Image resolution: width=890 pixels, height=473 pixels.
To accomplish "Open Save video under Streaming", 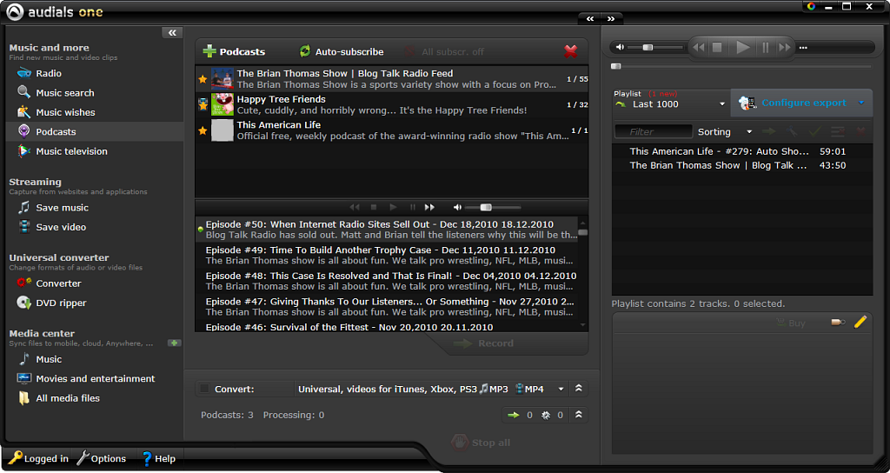I will point(61,227).
